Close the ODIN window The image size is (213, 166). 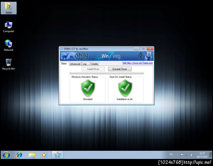click(150, 49)
